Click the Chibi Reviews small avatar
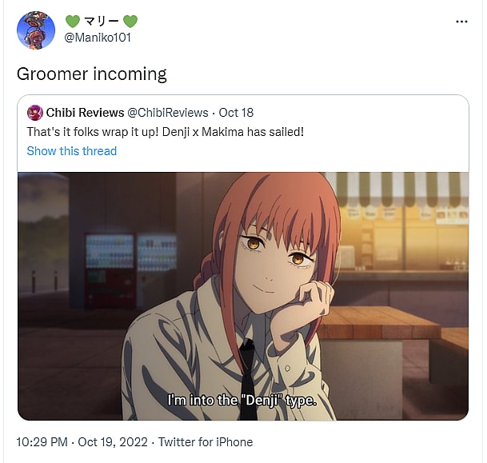 (x=35, y=113)
